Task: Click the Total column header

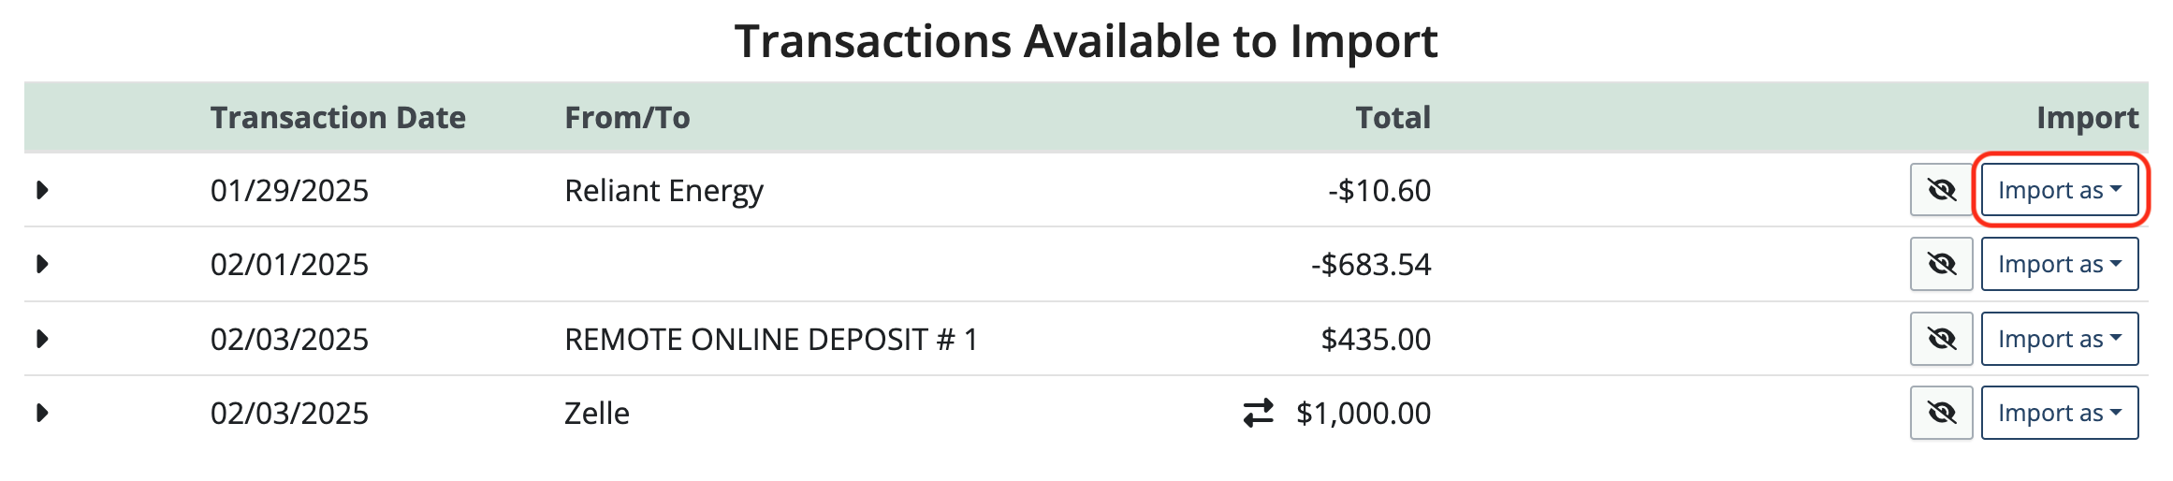Action: [x=1393, y=118]
